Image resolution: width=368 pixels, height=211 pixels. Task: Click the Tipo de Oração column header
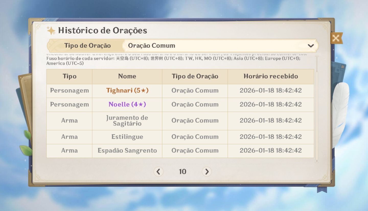point(195,76)
